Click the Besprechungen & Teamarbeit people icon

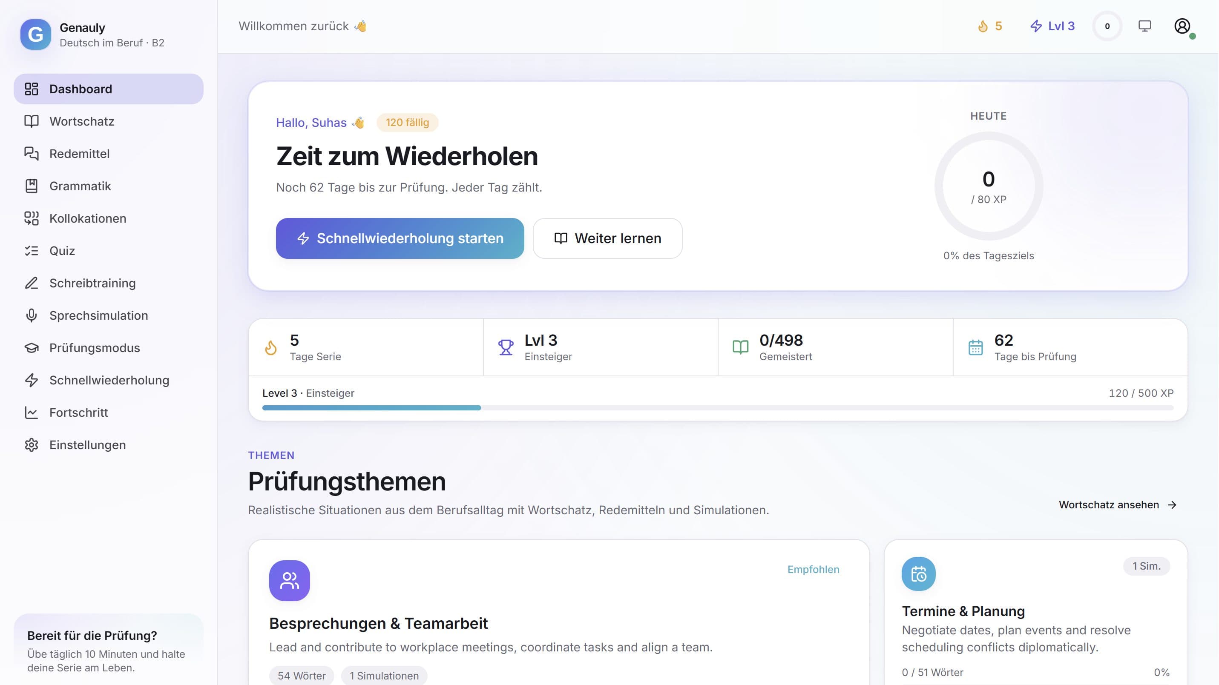(x=289, y=580)
